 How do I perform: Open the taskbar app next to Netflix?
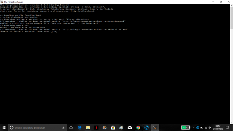pyautogui.click(x=105, y=127)
